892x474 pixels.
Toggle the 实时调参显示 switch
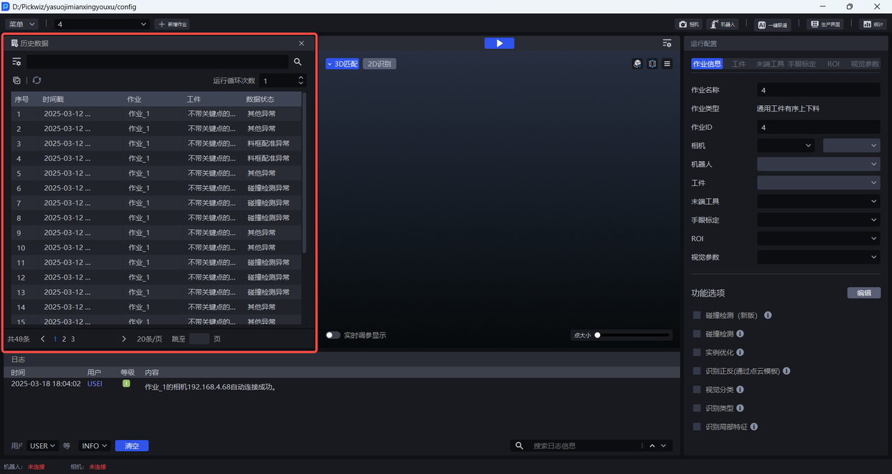click(x=333, y=335)
